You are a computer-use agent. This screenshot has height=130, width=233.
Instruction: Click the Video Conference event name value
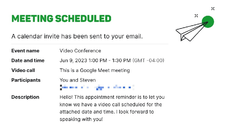pos(80,51)
